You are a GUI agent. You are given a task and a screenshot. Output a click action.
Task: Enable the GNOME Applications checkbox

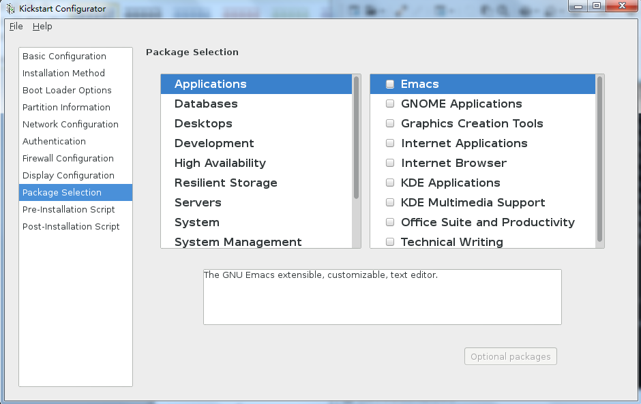tap(390, 104)
